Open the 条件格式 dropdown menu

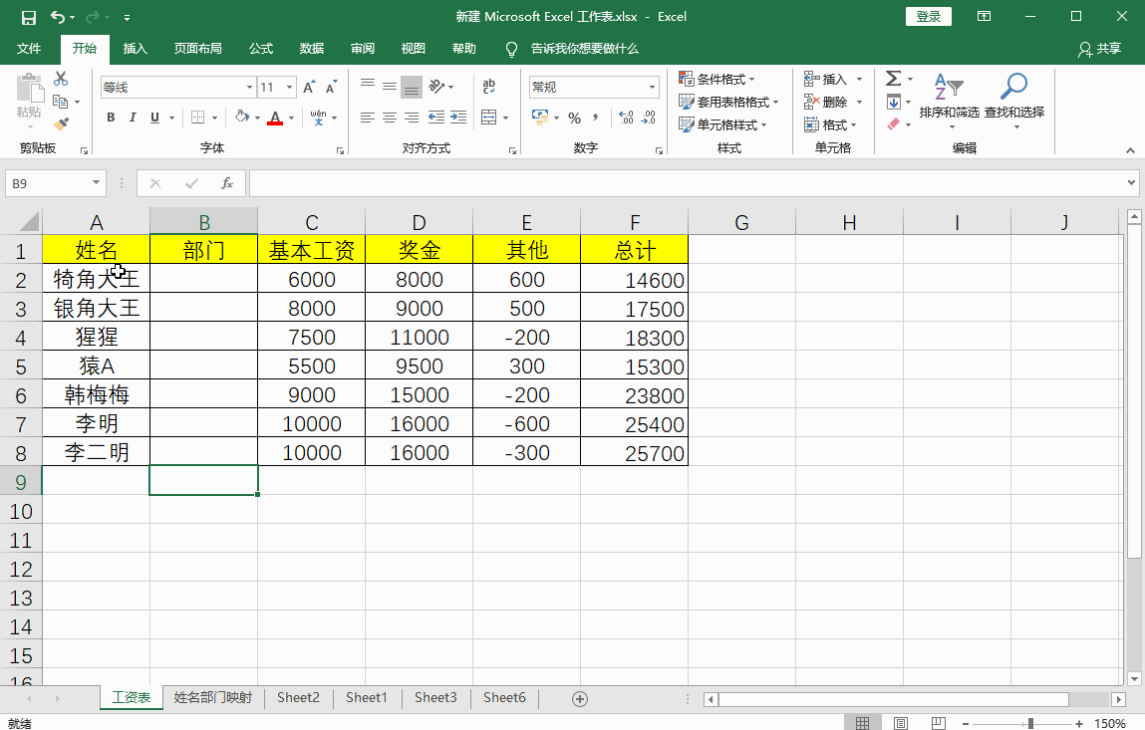pos(716,79)
